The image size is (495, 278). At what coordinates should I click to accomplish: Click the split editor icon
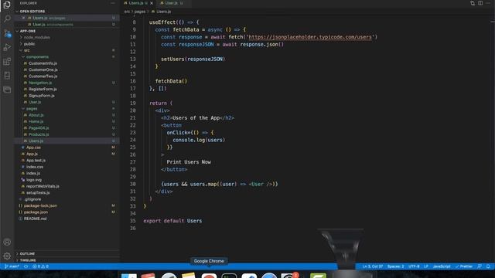480,3
